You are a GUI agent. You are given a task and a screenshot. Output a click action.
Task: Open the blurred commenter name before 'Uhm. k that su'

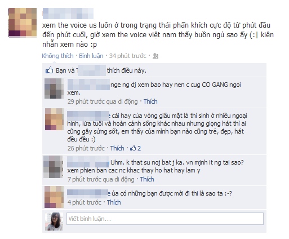click(88, 162)
